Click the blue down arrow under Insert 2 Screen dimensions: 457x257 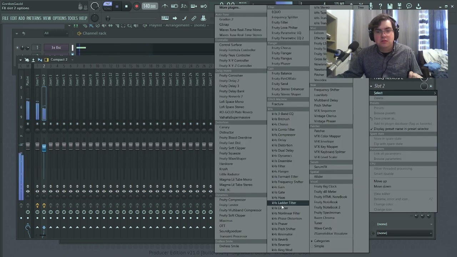[44, 227]
